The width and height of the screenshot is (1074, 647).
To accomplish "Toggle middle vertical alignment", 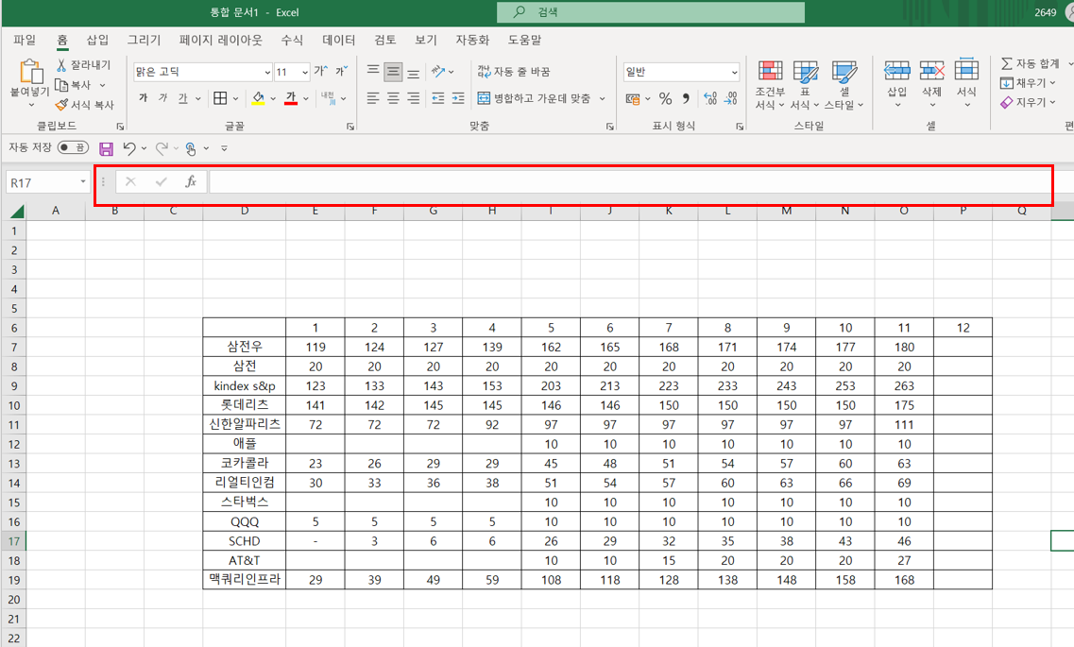I will [393, 71].
